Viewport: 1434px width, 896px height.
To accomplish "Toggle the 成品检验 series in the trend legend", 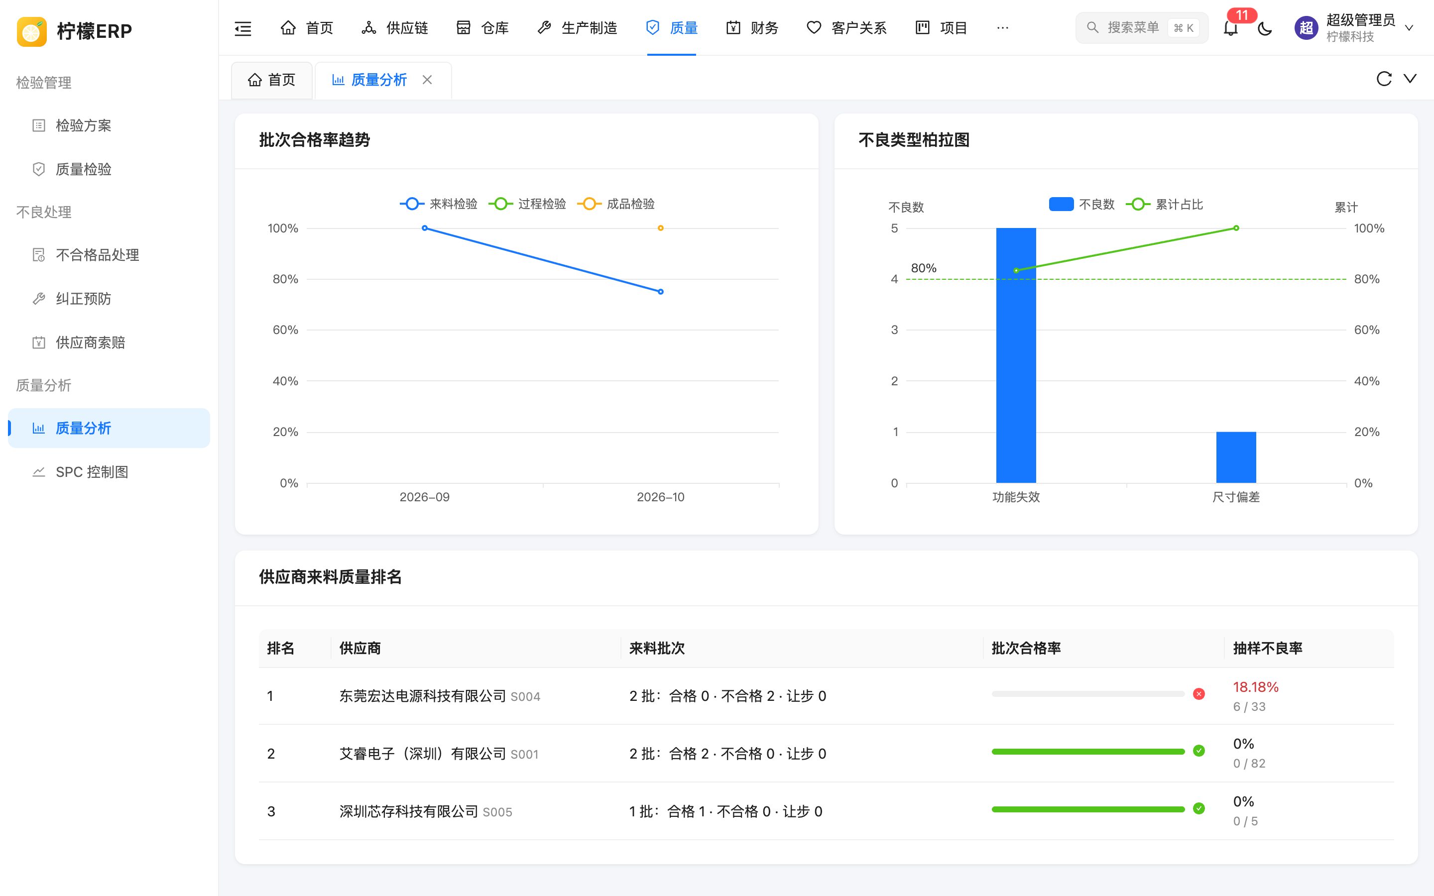I will [x=616, y=204].
